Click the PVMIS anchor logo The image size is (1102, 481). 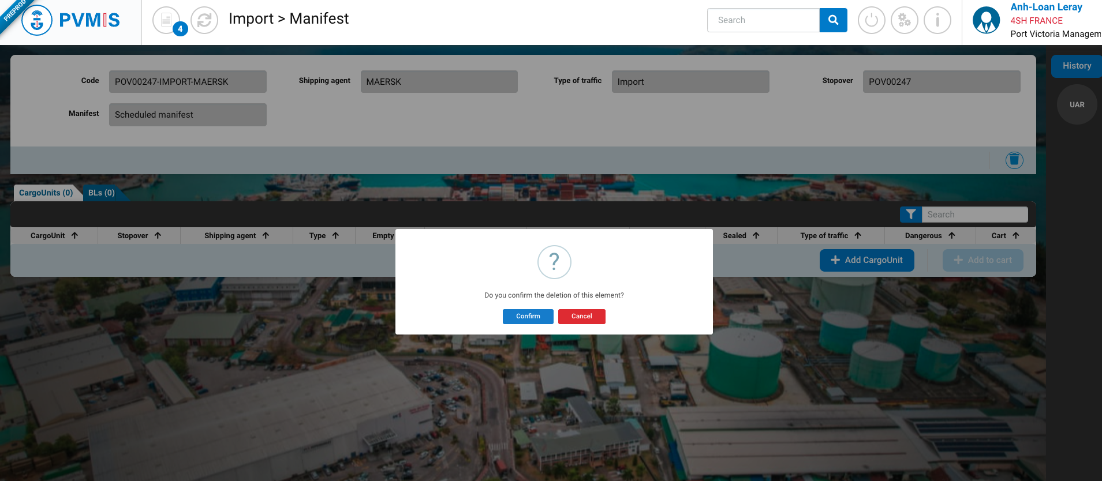coord(37,20)
